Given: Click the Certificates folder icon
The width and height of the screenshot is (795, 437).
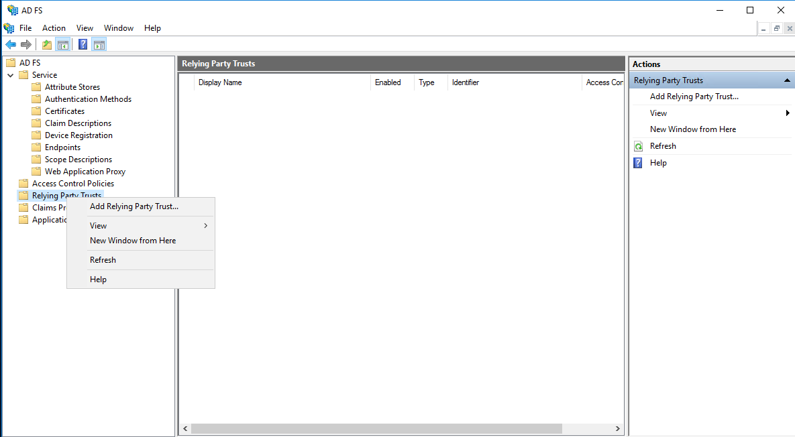Looking at the screenshot, I should (36, 111).
